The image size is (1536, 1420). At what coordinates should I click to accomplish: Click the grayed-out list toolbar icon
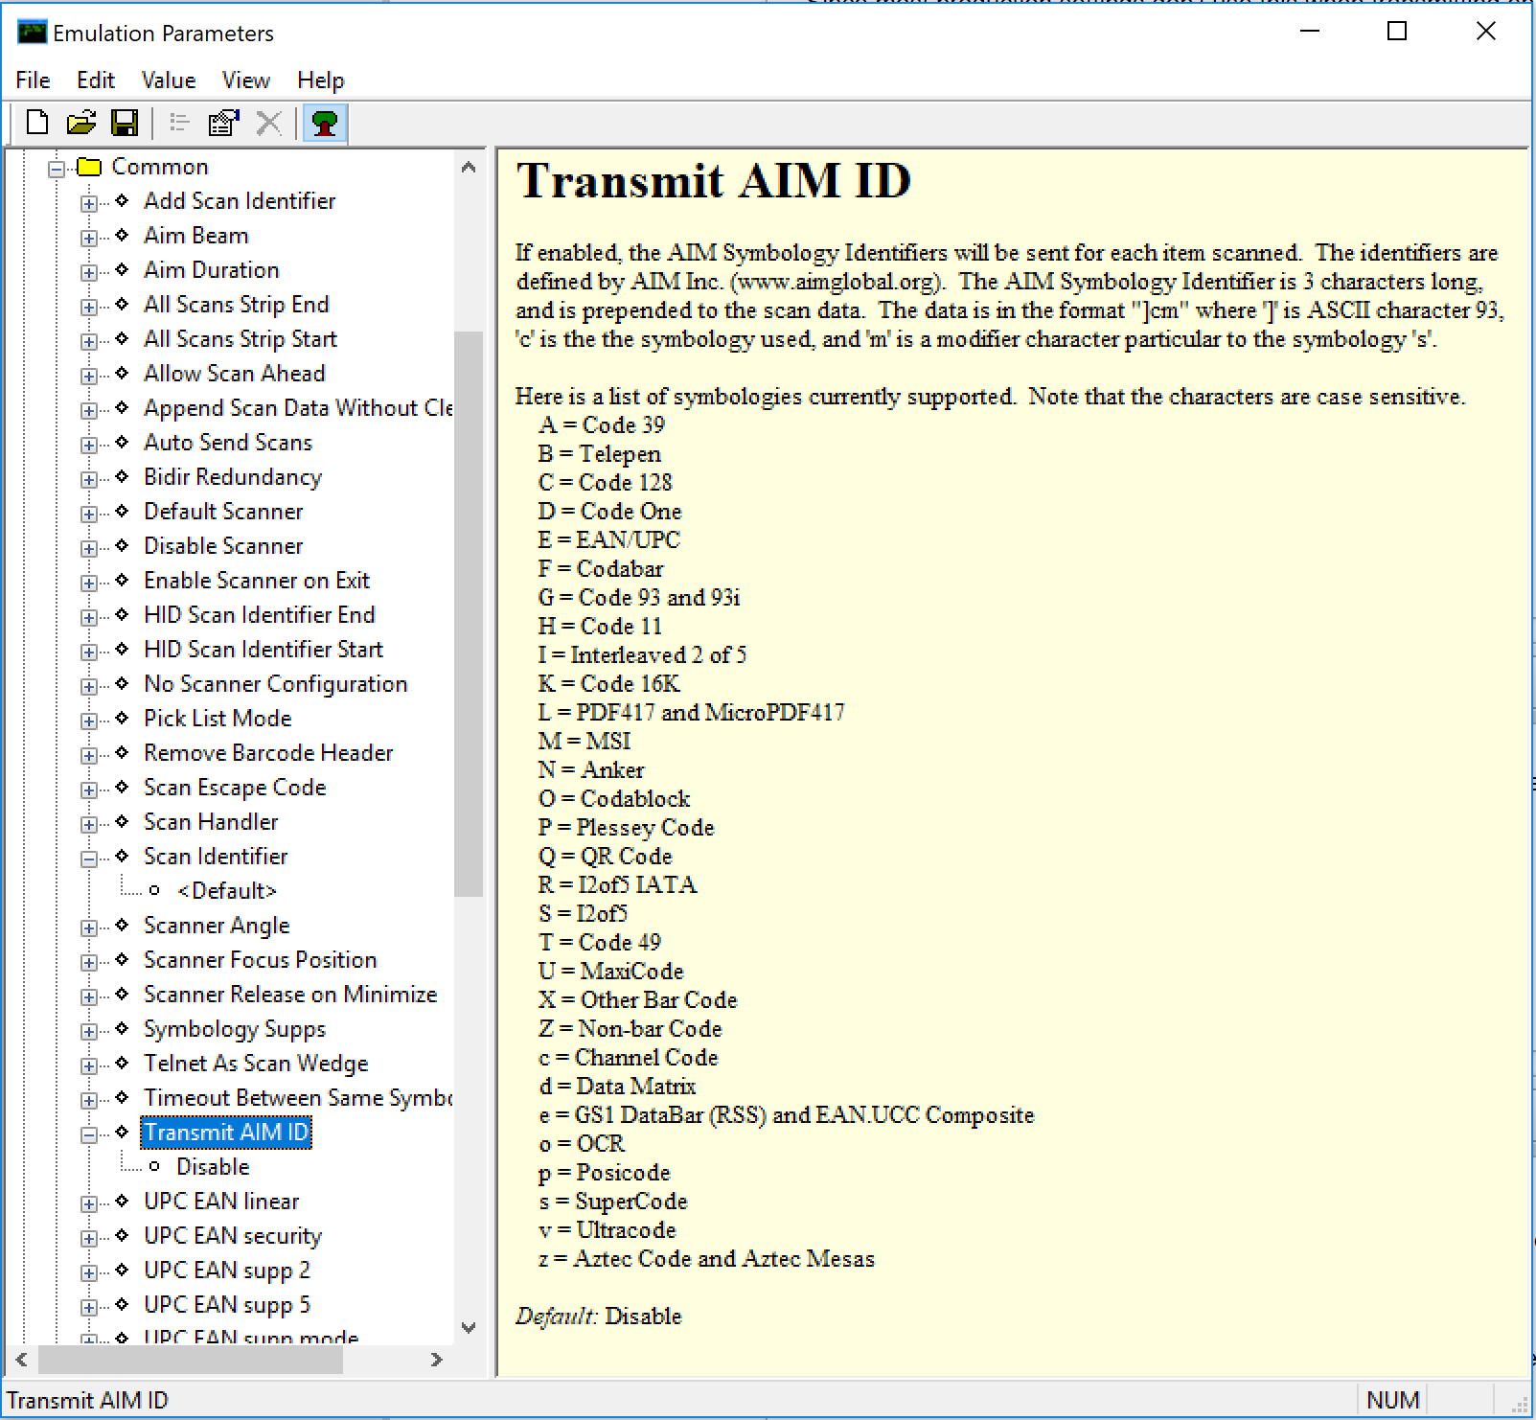point(179,123)
